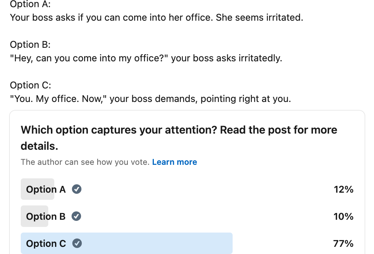This screenshot has width=374, height=254.
Task: Click the 12% result for Option A
Action: (344, 190)
